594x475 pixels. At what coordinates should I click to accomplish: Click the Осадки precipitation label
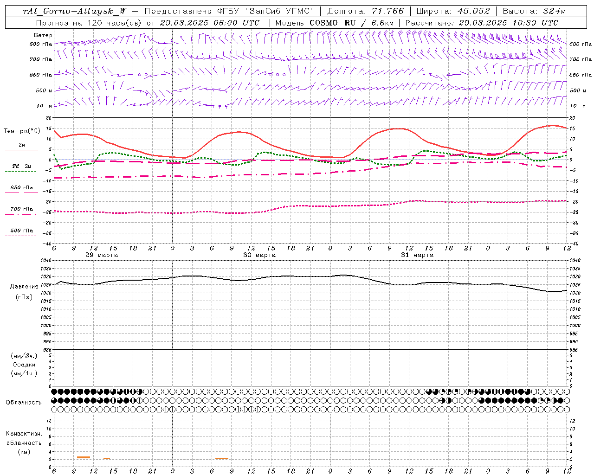(24, 365)
